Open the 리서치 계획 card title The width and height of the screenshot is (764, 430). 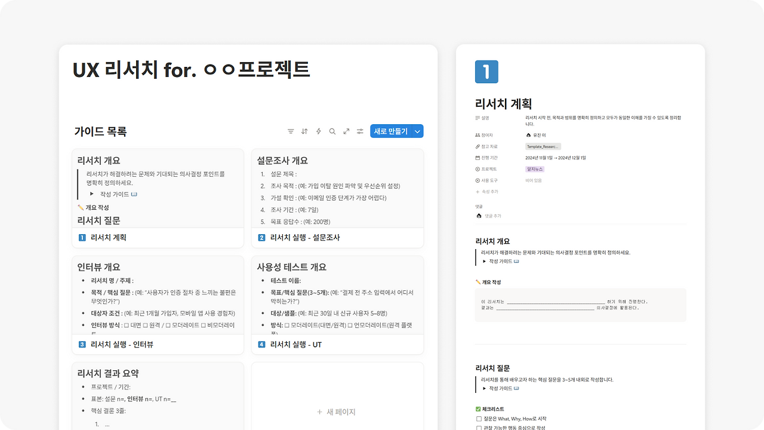pos(109,238)
